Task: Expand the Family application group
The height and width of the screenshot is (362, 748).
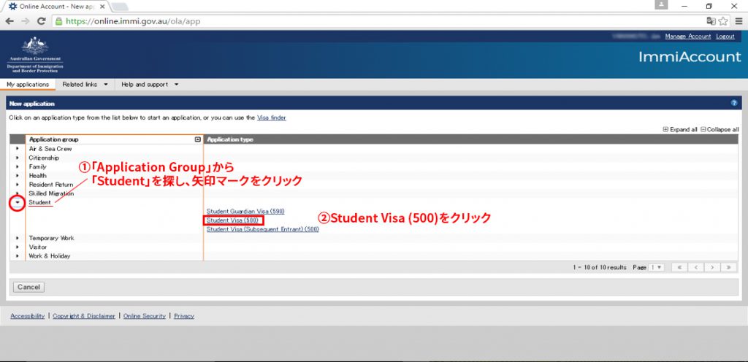Action: click(x=18, y=166)
